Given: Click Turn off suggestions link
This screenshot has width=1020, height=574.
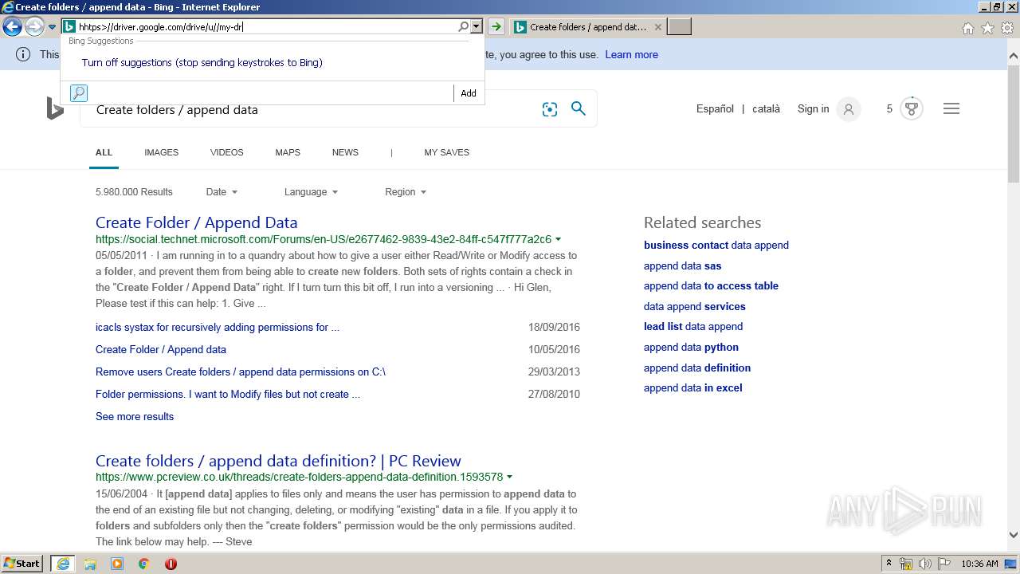Looking at the screenshot, I should tap(202, 62).
